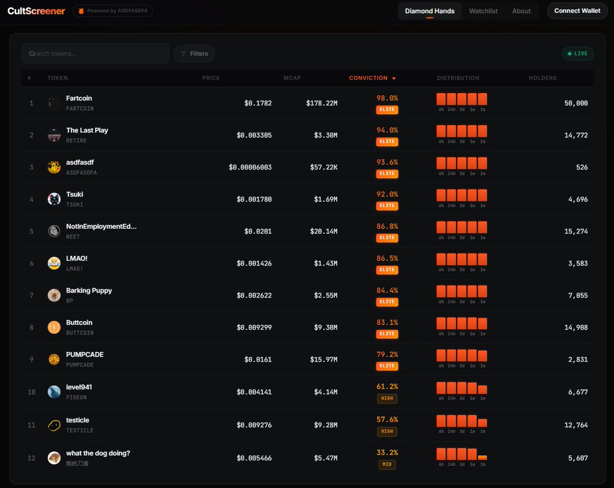614x488 pixels.
Task: Click the RETIRE ticker symbol
Action: tap(76, 140)
